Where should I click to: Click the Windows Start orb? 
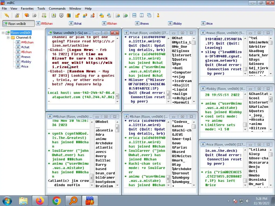[x=7, y=201]
